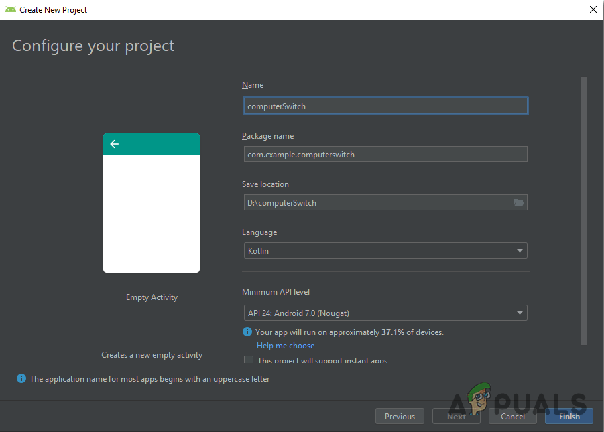
Task: Open the Help me choose link
Action: click(x=285, y=345)
